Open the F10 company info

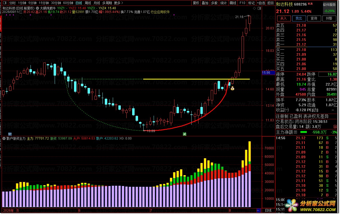click(x=242, y=3)
